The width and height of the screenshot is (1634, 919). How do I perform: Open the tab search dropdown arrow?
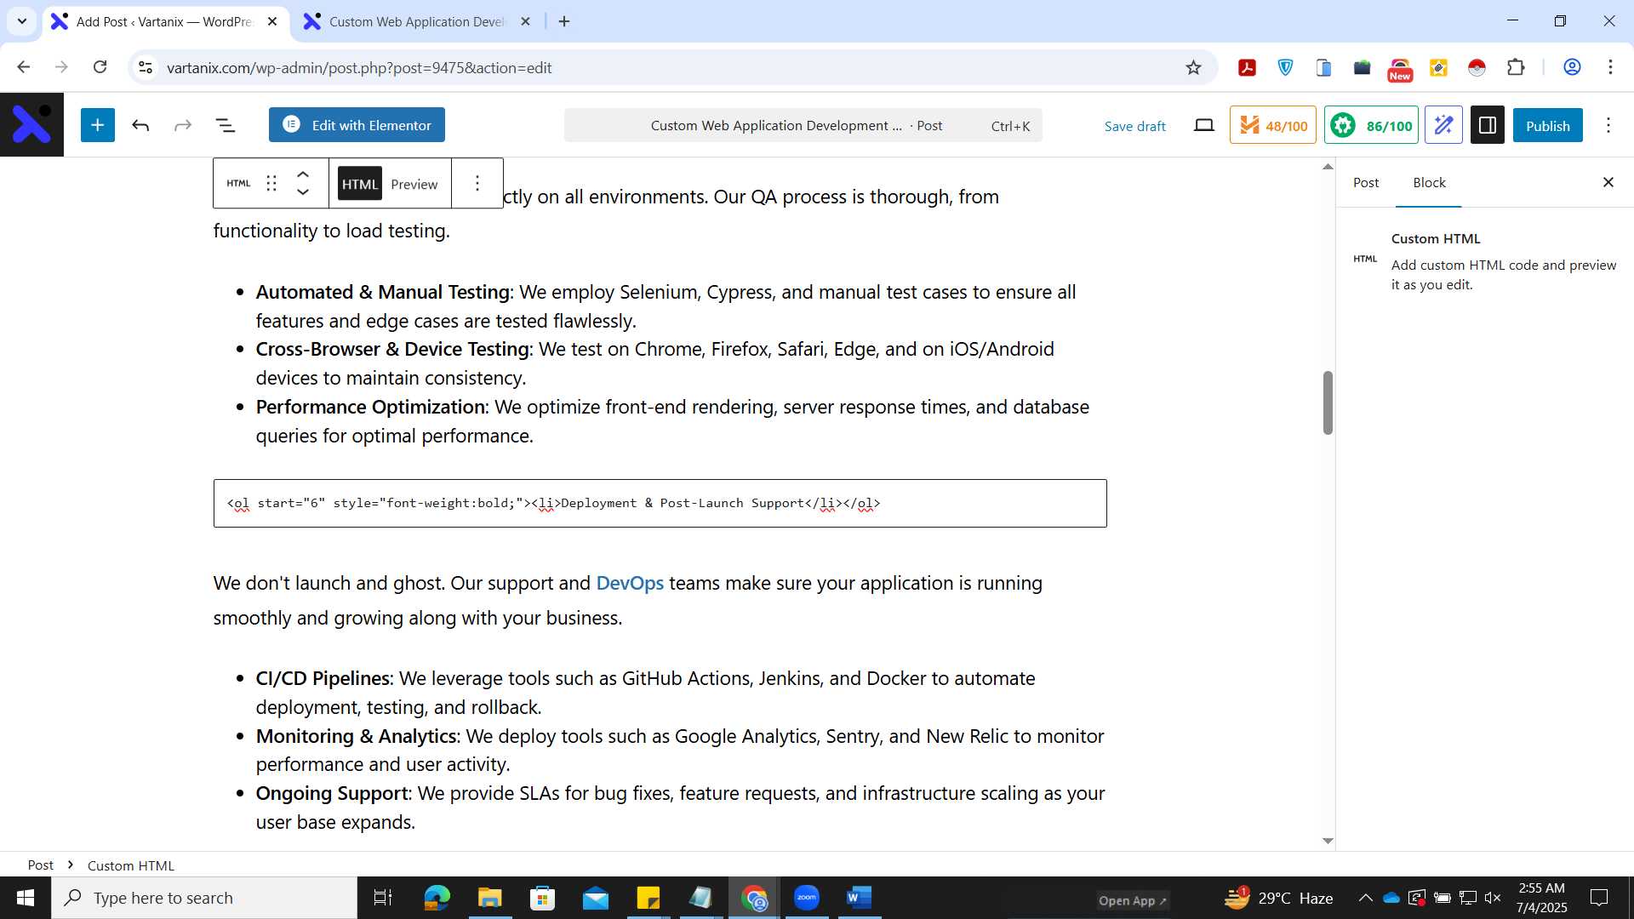(22, 21)
